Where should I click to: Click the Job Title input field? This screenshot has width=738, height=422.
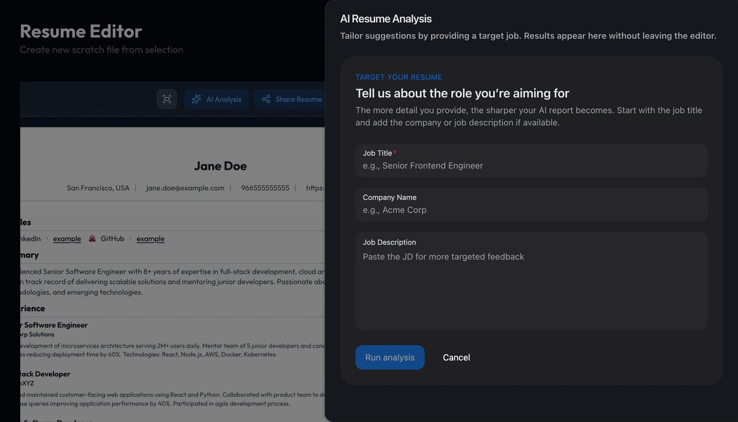tap(531, 165)
